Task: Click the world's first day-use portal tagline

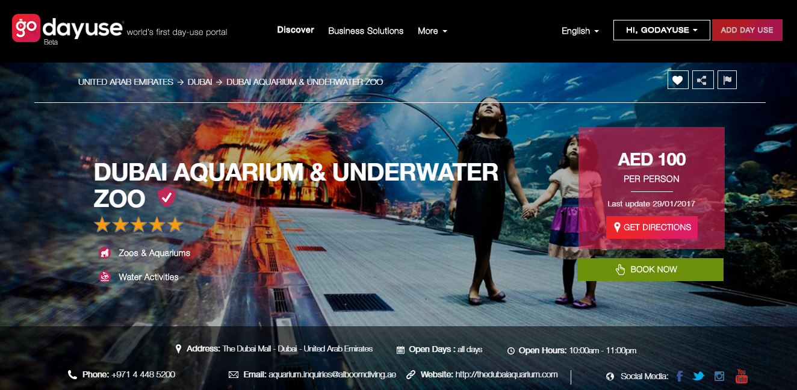Action: [x=177, y=32]
